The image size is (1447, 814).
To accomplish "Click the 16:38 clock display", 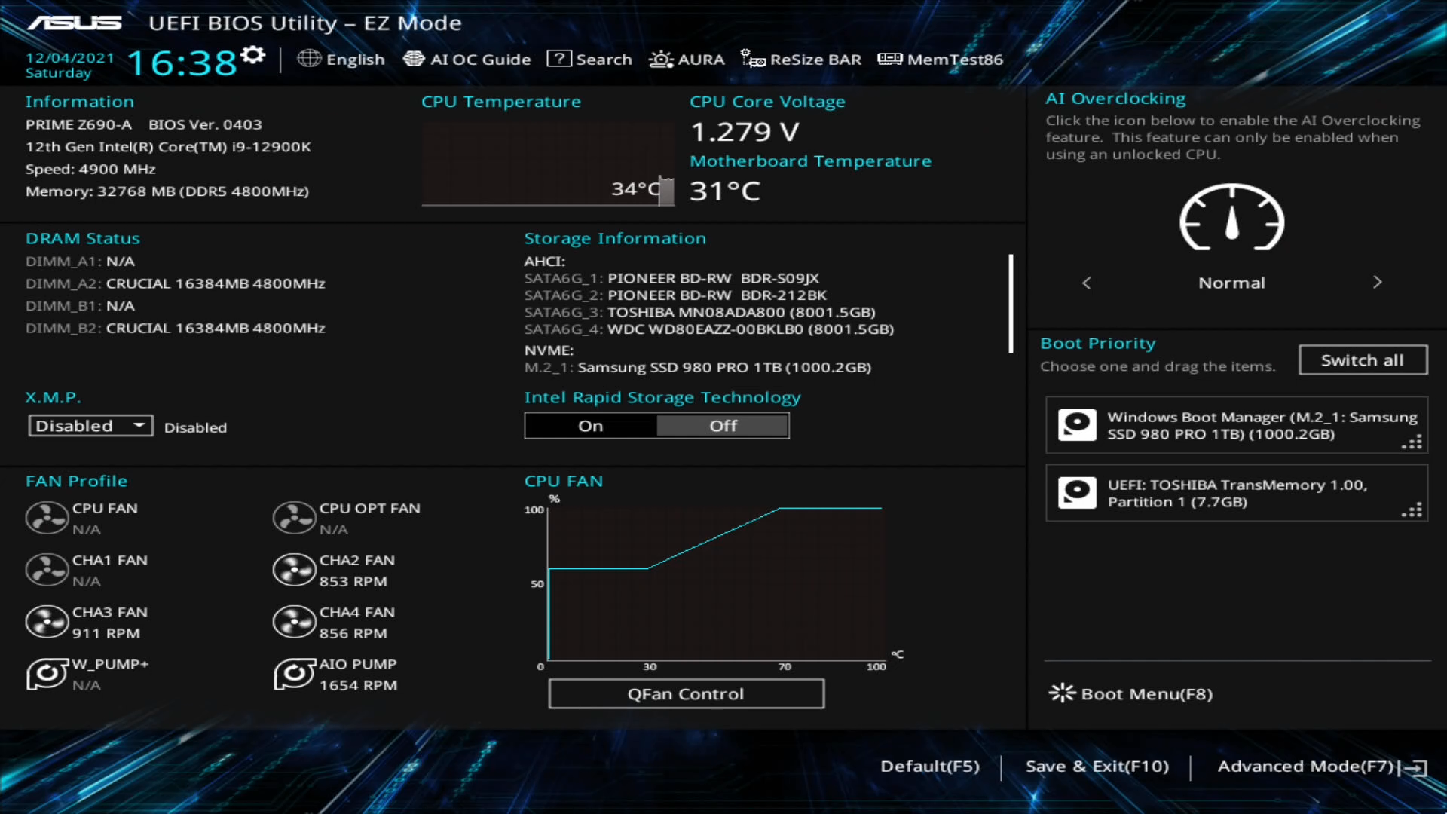I will click(x=182, y=63).
